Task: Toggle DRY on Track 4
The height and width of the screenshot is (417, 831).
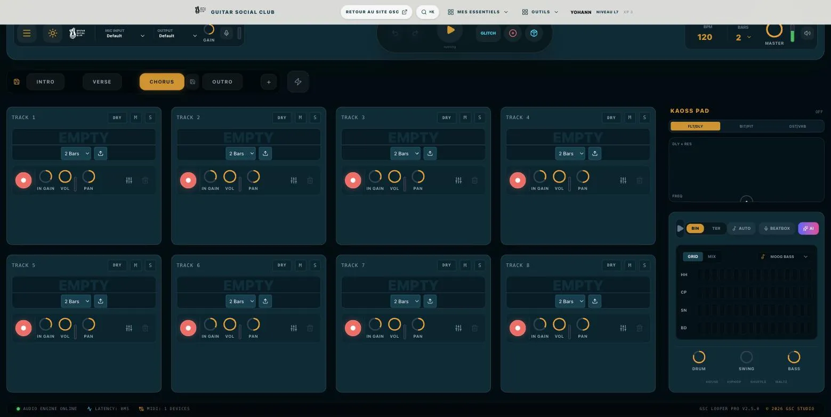Action: click(x=611, y=118)
